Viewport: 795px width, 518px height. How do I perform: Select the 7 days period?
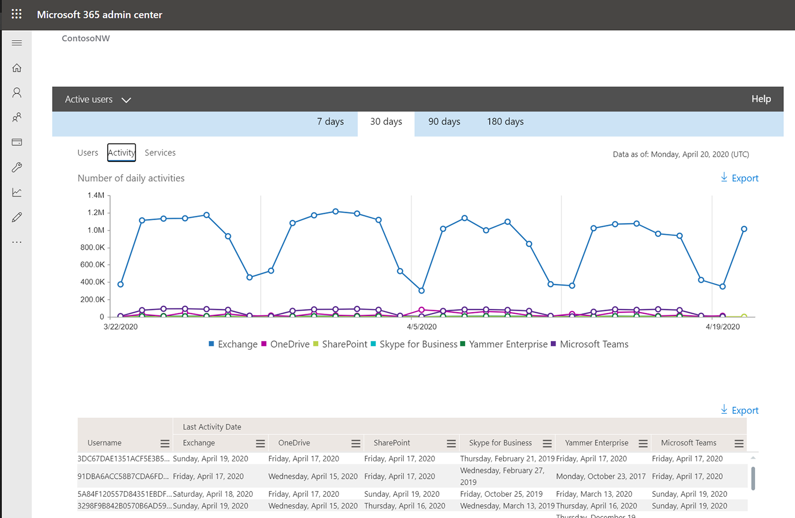click(x=330, y=122)
